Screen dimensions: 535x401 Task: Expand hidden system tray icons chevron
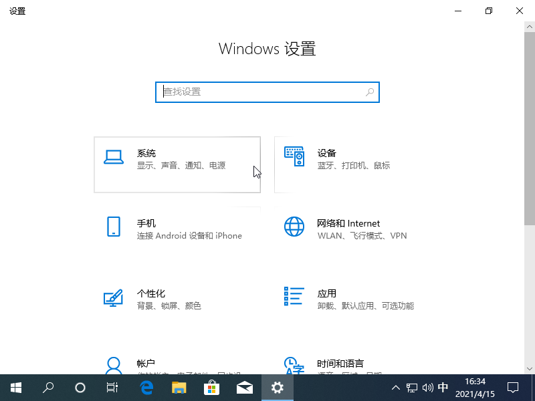click(x=395, y=388)
